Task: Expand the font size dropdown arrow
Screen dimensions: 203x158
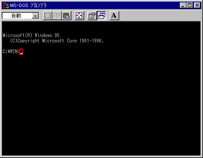Action: [35, 16]
